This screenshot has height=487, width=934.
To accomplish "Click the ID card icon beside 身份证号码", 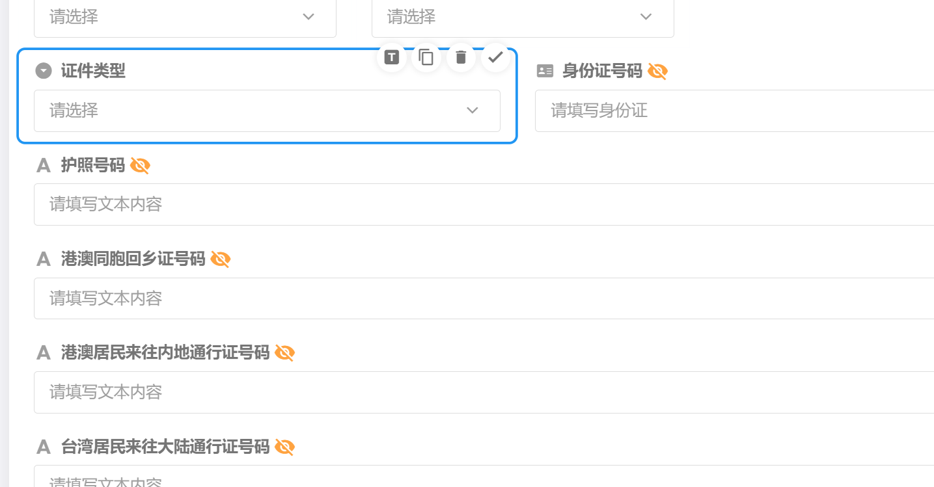I will 545,71.
